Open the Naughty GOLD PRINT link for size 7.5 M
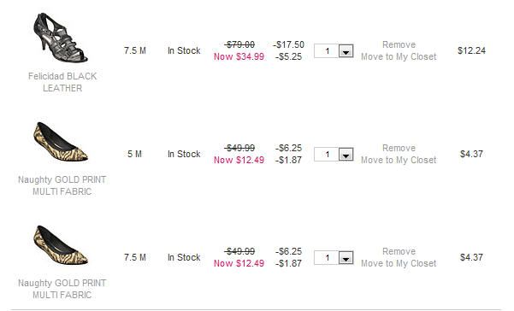Viewport: 514px width, 311px height. pos(62,289)
